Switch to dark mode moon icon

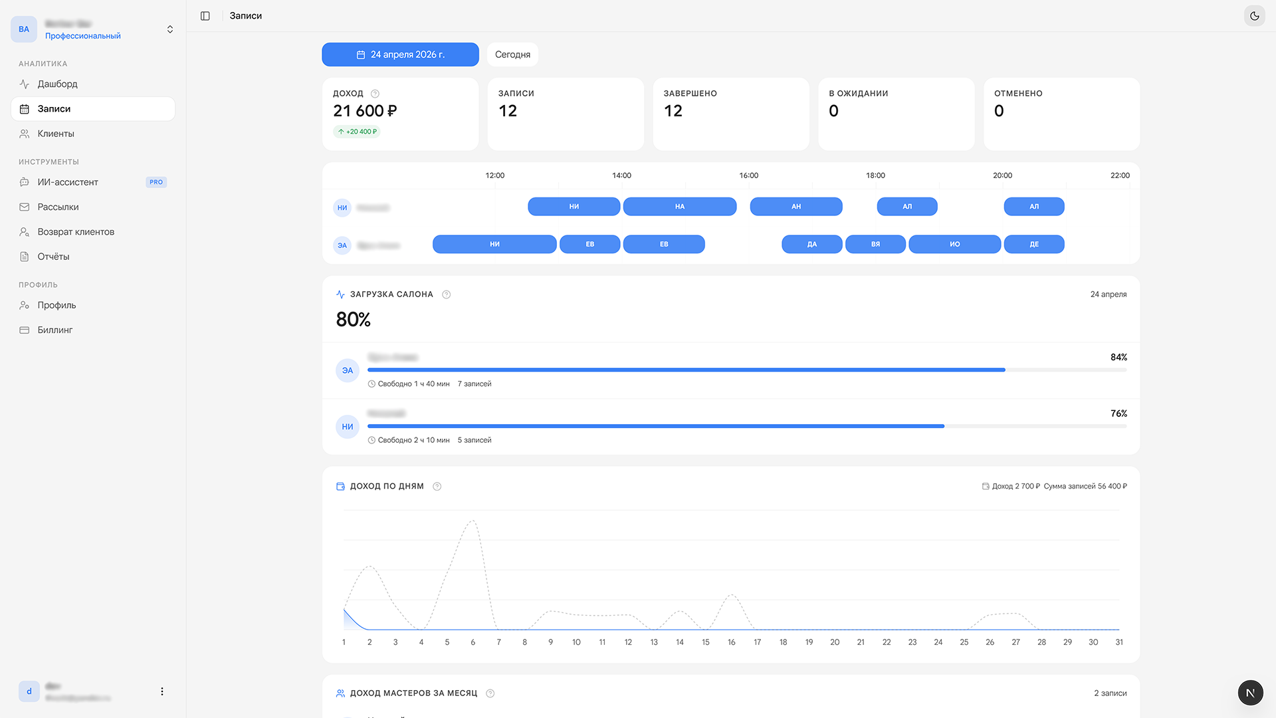pos(1254,16)
